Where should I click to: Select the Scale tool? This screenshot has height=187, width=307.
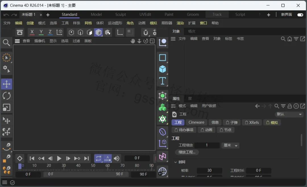[7, 107]
